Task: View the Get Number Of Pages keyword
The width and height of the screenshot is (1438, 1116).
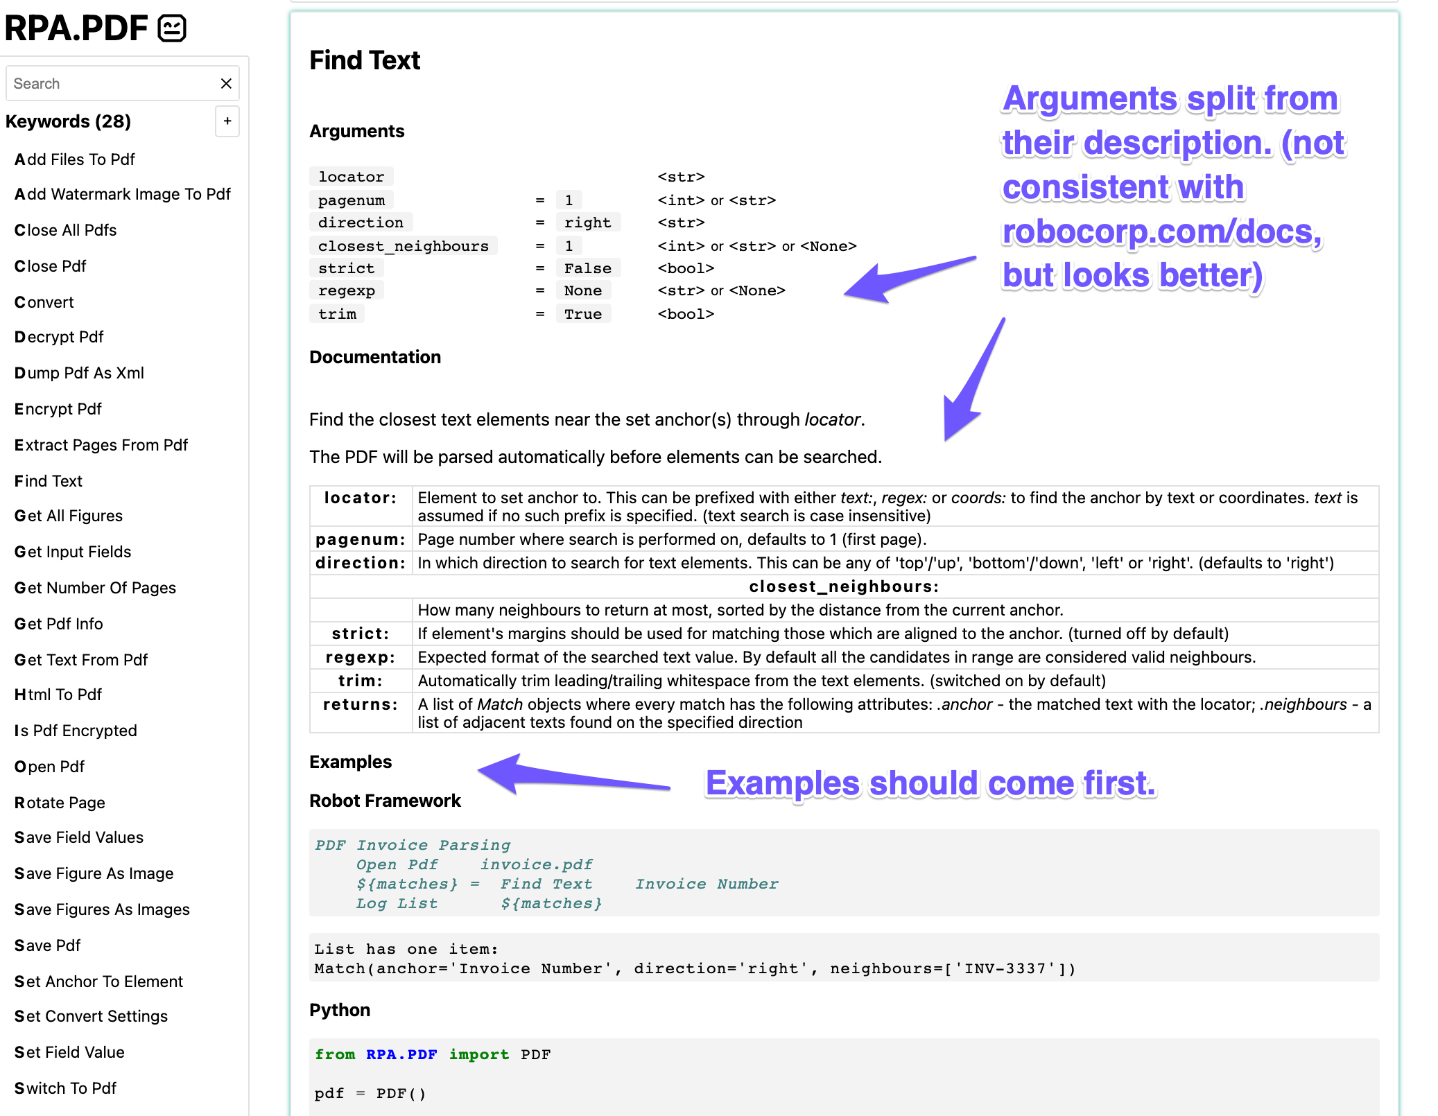Action: (x=94, y=587)
